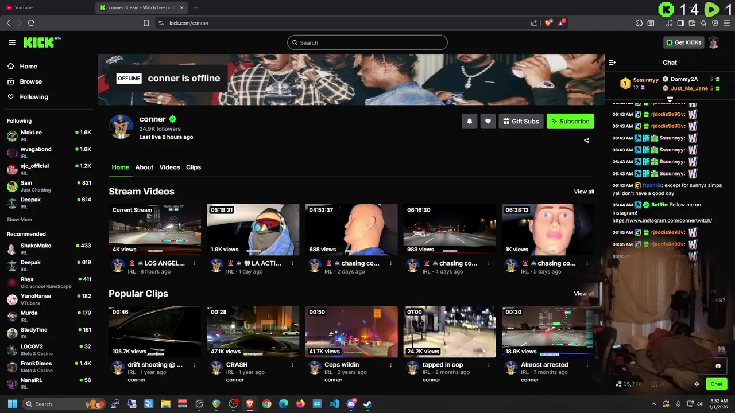Open options menu for drift shooting clip

coord(194,365)
